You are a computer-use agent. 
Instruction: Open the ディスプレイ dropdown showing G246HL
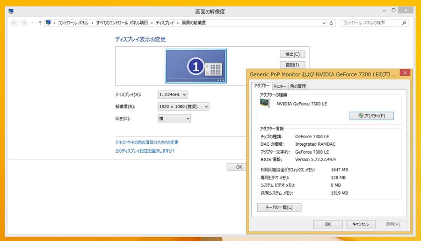(173, 95)
